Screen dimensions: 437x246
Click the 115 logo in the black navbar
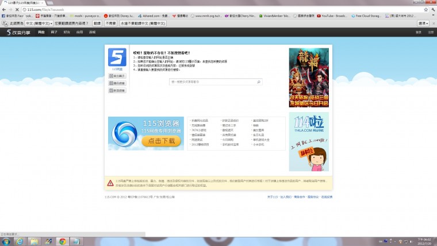click(x=18, y=32)
